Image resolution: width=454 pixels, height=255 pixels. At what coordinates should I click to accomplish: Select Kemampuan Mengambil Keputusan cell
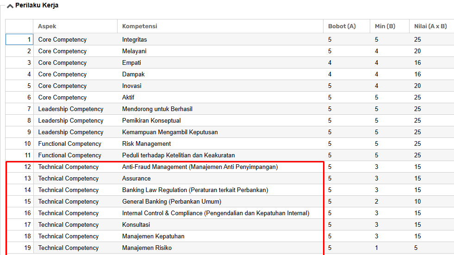point(220,132)
